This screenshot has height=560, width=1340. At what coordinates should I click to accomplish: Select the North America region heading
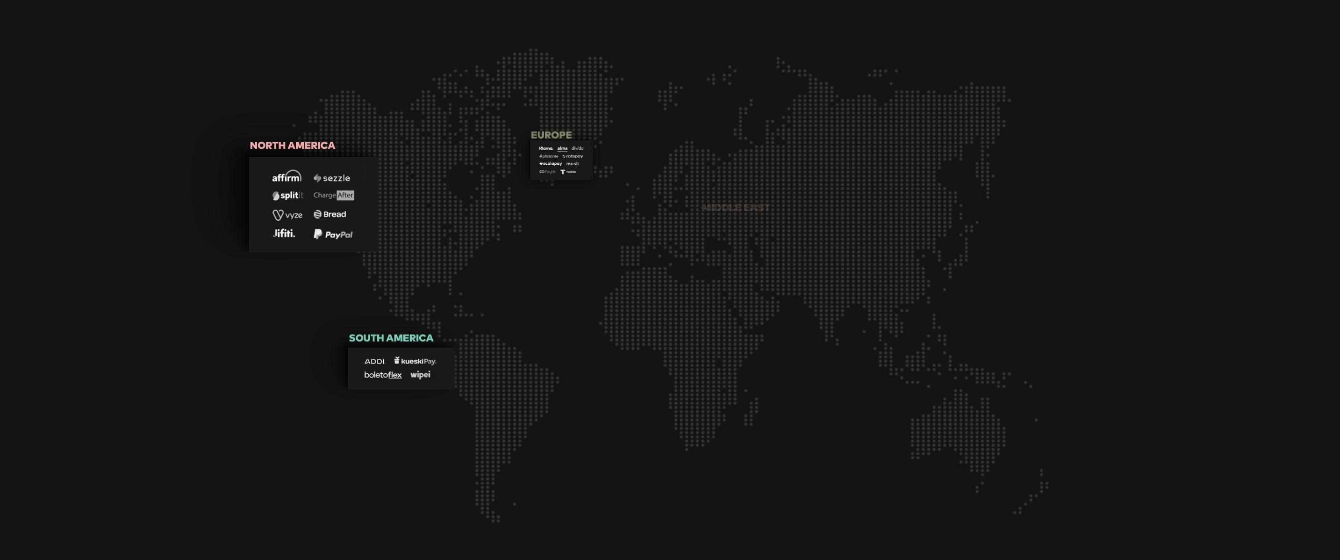(292, 146)
